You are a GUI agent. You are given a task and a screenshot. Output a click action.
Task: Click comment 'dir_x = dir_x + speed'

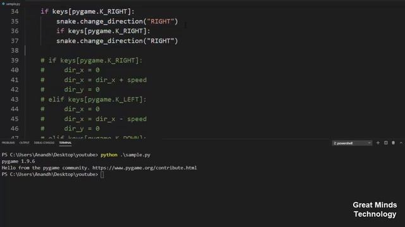click(x=106, y=80)
